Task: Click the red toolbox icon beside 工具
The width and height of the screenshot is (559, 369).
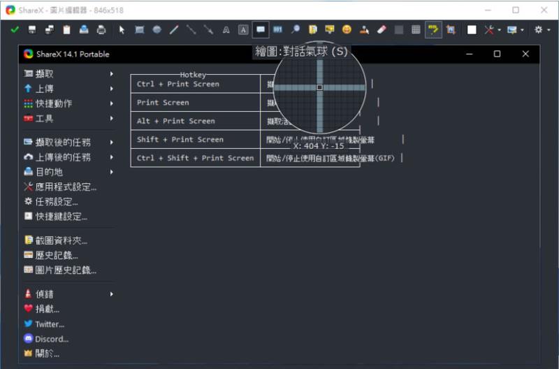Action: (x=28, y=118)
